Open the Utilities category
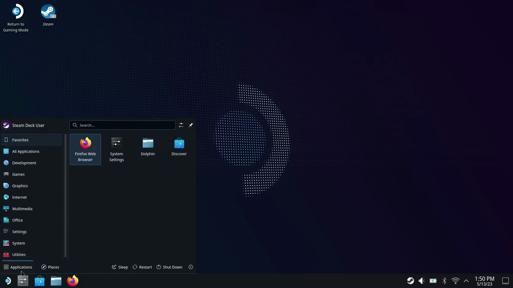Screen dimensions: 513x288 pyautogui.click(x=32, y=254)
